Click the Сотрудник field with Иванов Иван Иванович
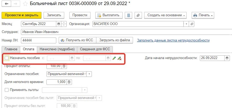The width and height of the screenshot is (232, 108). pos(127,32)
